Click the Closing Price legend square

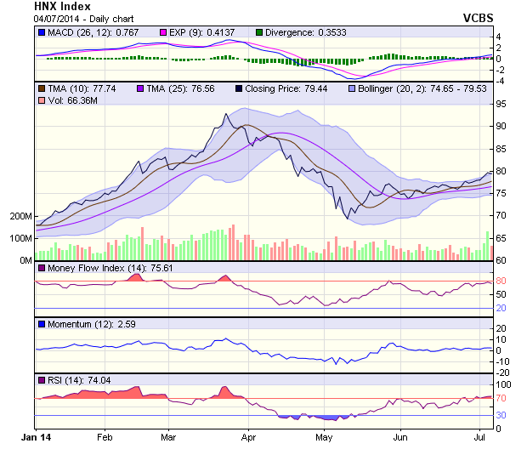[x=239, y=88]
